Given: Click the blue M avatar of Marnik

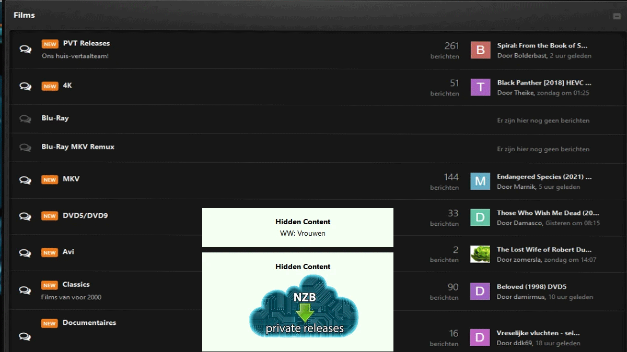Looking at the screenshot, I should (480, 181).
